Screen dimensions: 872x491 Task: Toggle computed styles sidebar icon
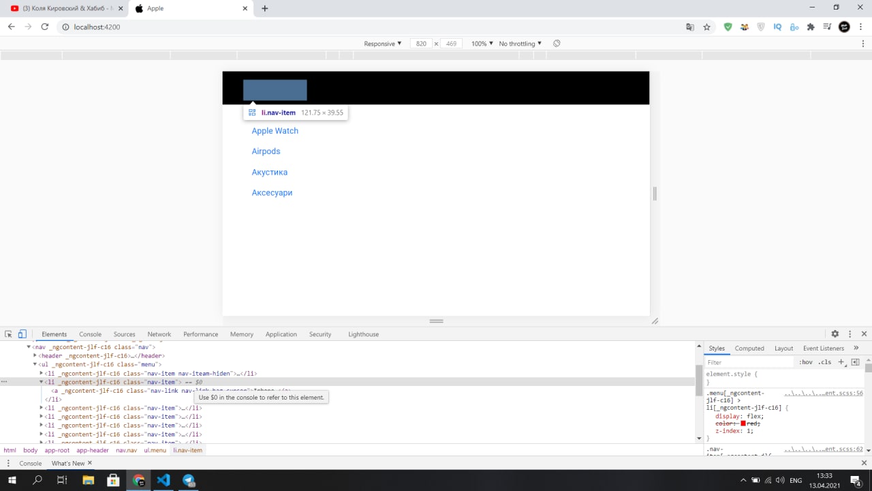tap(856, 362)
